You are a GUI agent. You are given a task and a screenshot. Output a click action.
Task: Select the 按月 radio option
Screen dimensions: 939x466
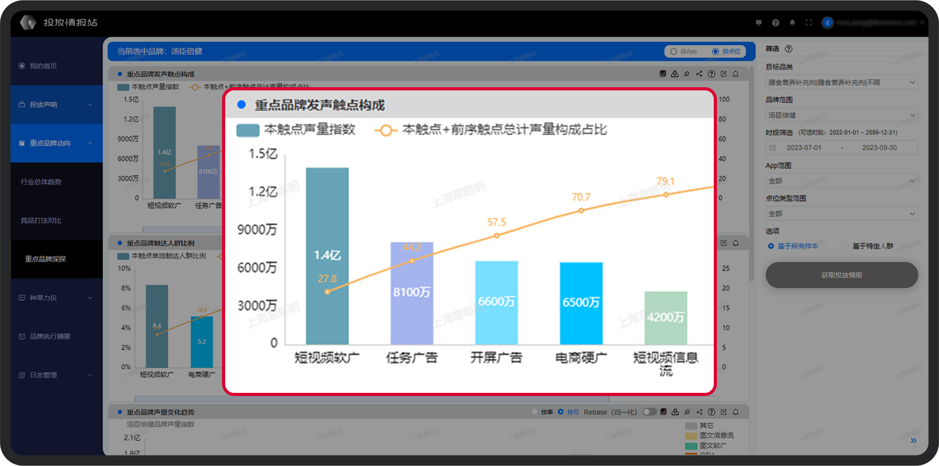[568, 412]
